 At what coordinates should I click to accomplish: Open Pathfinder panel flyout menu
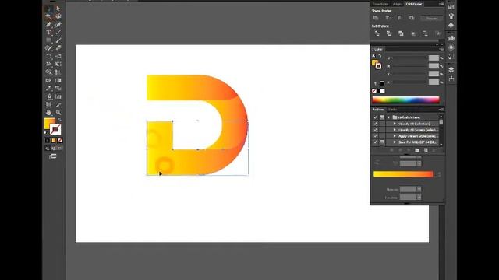(x=441, y=4)
